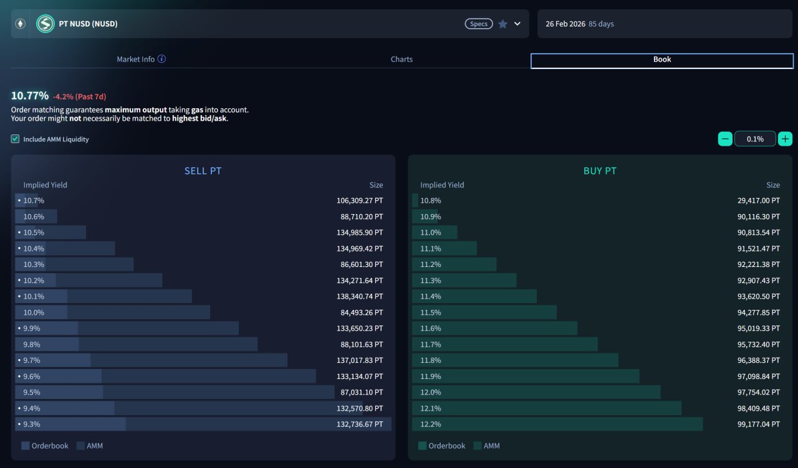Click the 12.2% Buy PT order row
This screenshot has height=468, width=798.
click(x=600, y=424)
